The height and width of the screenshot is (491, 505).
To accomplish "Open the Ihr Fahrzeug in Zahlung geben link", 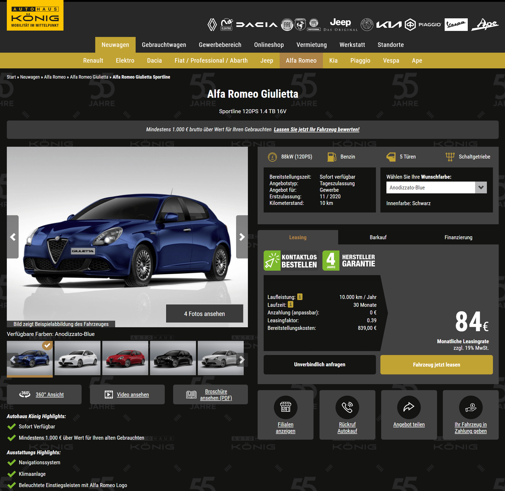I will [x=471, y=428].
